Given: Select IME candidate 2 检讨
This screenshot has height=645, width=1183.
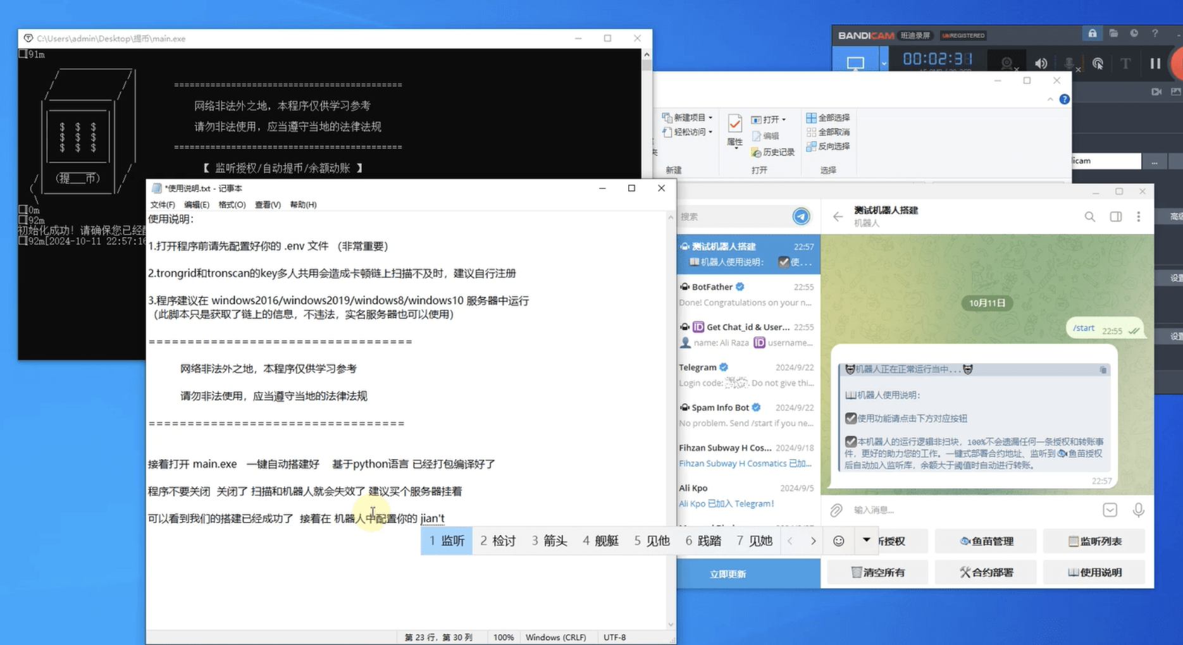Looking at the screenshot, I should tap(498, 541).
